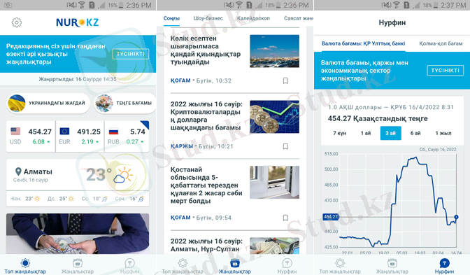The width and height of the screenshot is (470, 275).
Task: Select the RUB 5.74 rate tile
Action: [x=127, y=136]
